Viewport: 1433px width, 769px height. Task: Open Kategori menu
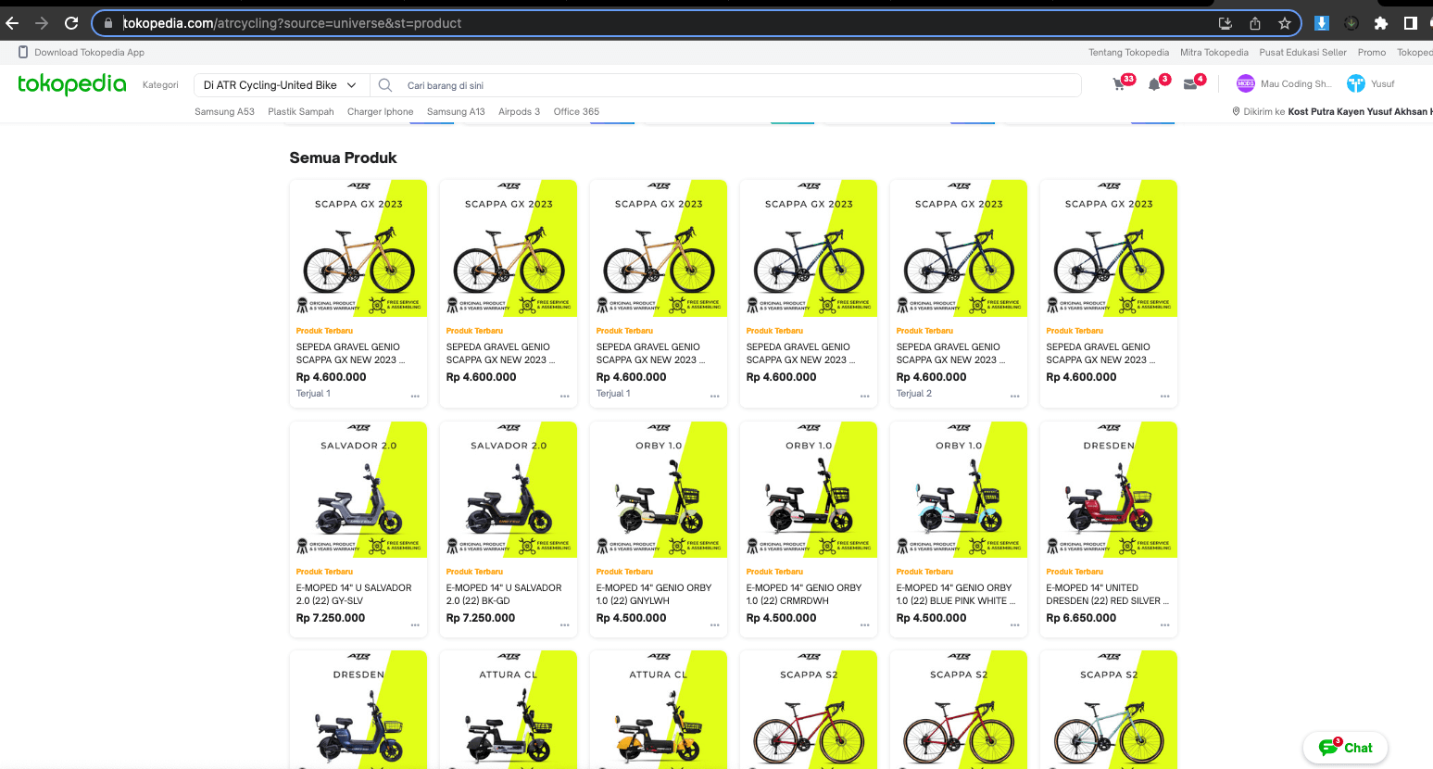(160, 85)
